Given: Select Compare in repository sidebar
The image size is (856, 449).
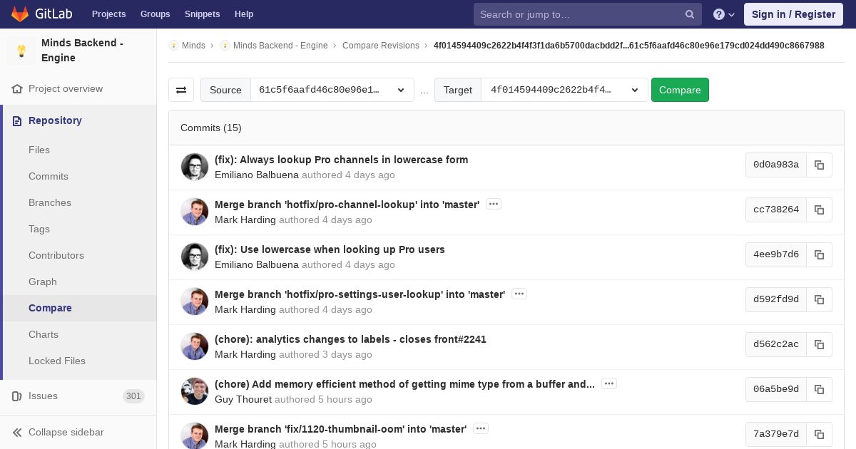Looking at the screenshot, I should pyautogui.click(x=50, y=309).
